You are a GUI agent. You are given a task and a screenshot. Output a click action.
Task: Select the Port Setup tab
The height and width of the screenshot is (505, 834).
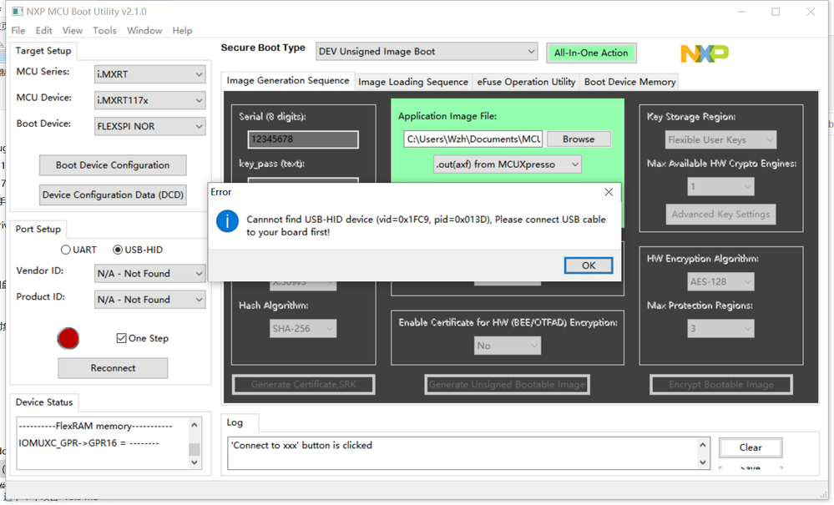click(38, 229)
